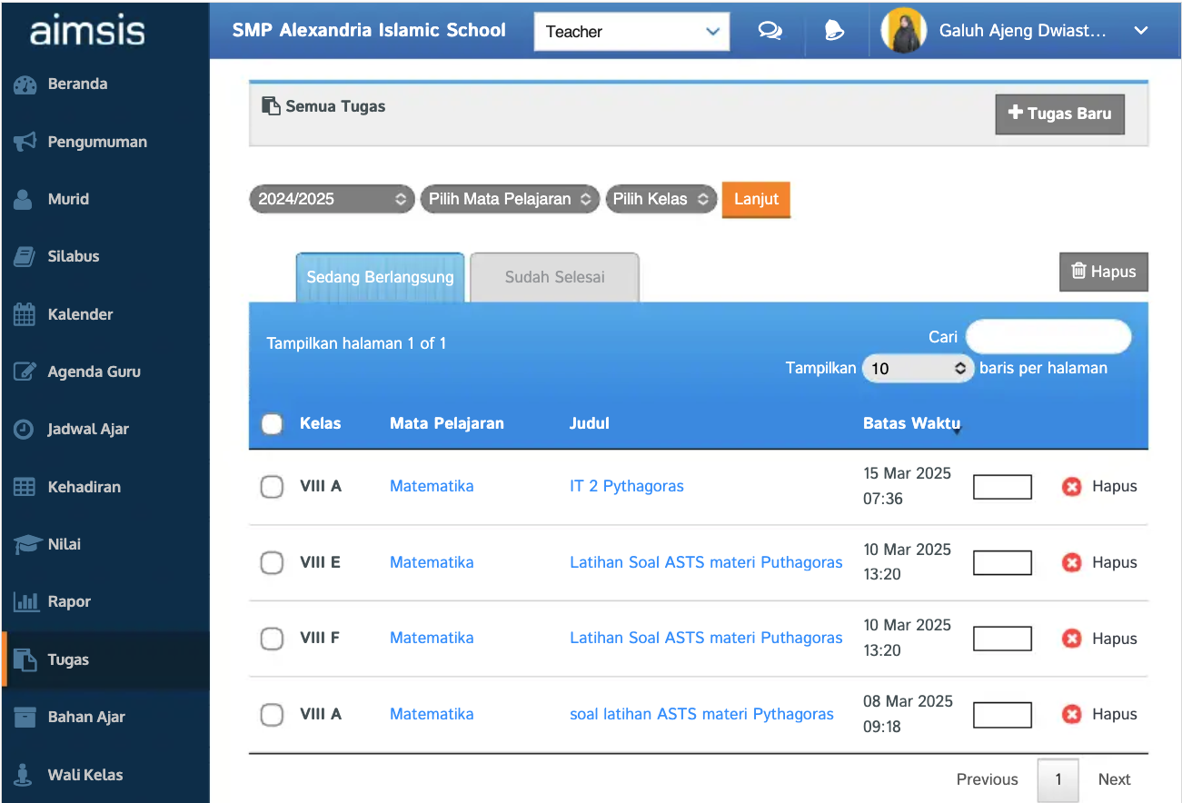Image resolution: width=1182 pixels, height=803 pixels.
Task: Switch to the Sudah Selesai tab
Action: click(x=554, y=278)
